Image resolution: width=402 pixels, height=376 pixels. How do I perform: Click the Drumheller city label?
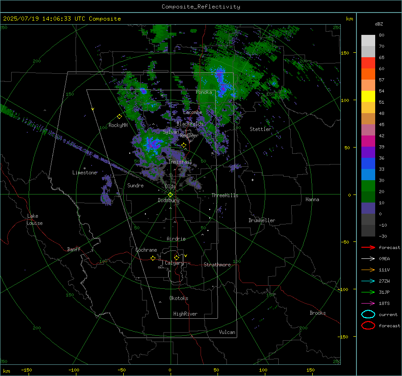(262, 220)
